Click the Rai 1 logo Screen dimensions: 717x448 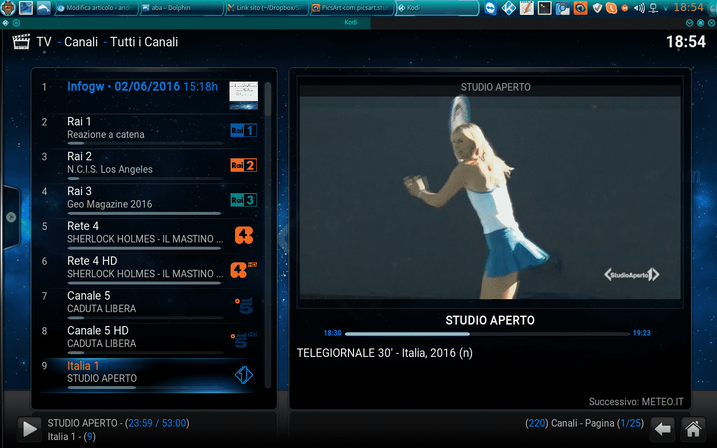243,130
